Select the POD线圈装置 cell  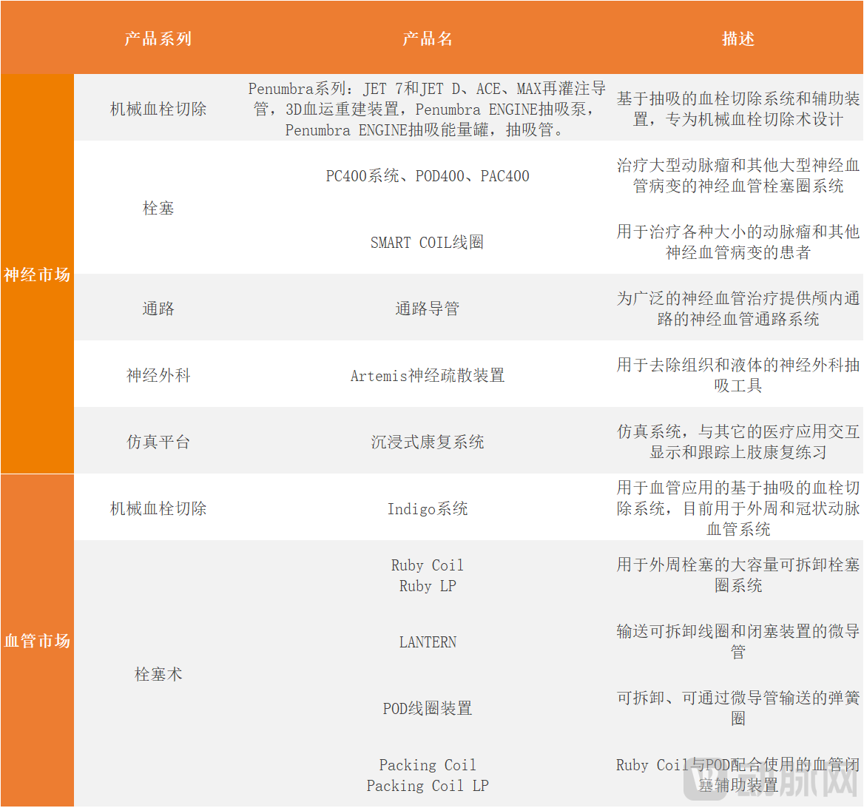(428, 708)
